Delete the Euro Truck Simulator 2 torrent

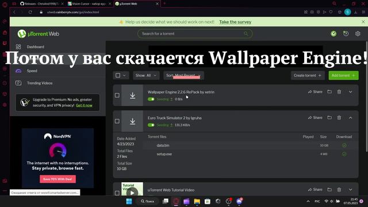coord(339,117)
